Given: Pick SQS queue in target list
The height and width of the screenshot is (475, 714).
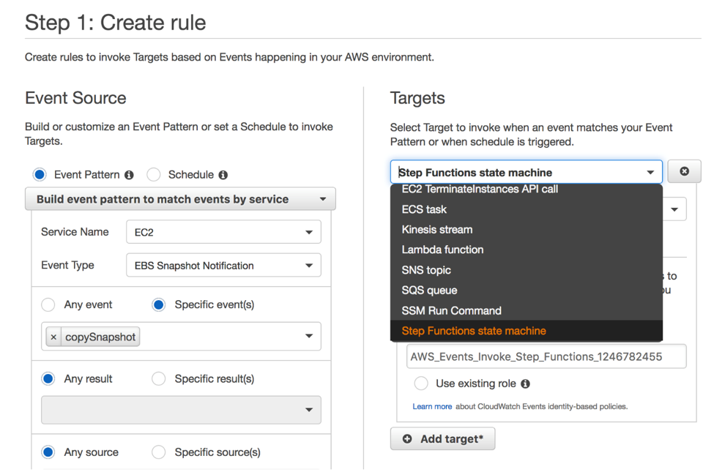Looking at the screenshot, I should pos(429,291).
